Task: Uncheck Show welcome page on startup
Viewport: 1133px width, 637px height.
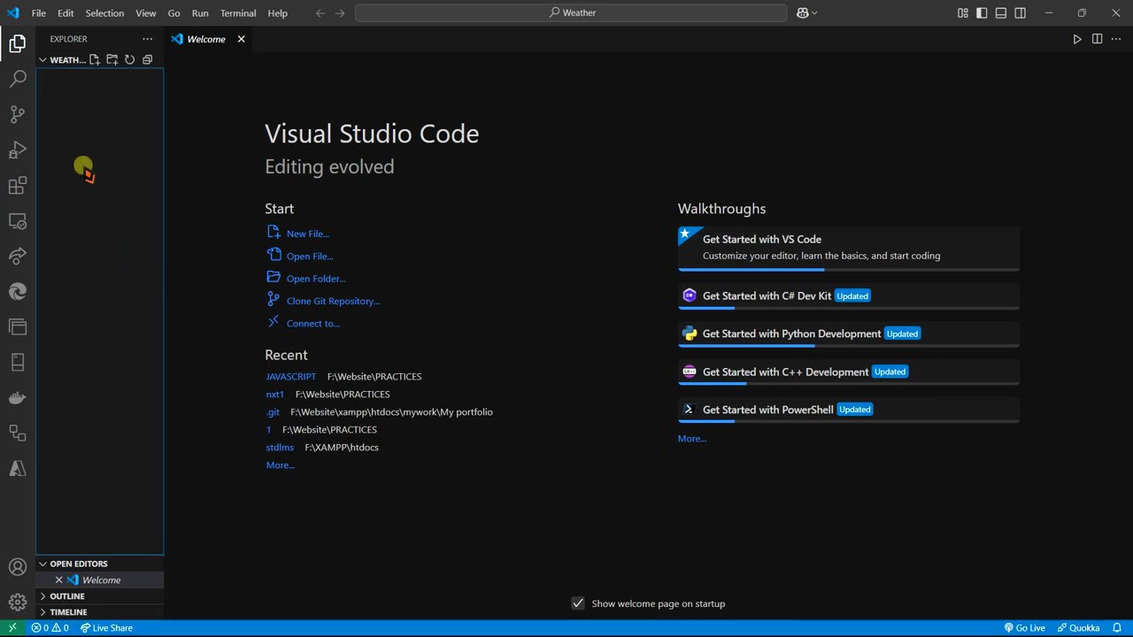Action: [x=578, y=603]
